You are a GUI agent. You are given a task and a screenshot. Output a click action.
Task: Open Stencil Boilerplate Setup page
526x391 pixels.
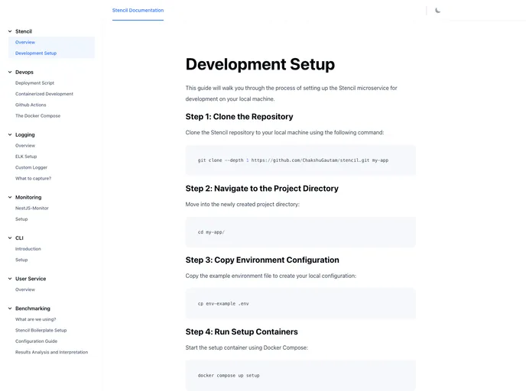[41, 330]
